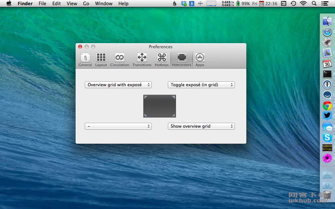This screenshot has height=209, width=335.
Task: Open Calendar from the dock
Action: 327,63
